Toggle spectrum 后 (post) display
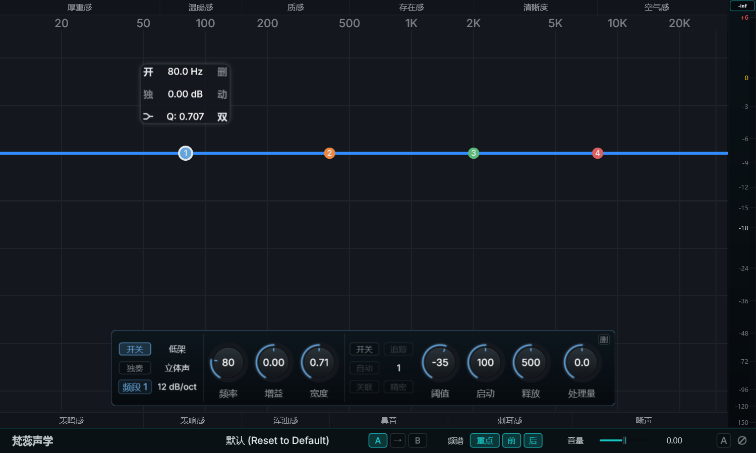Screen dimensions: 756x453 click(533, 440)
